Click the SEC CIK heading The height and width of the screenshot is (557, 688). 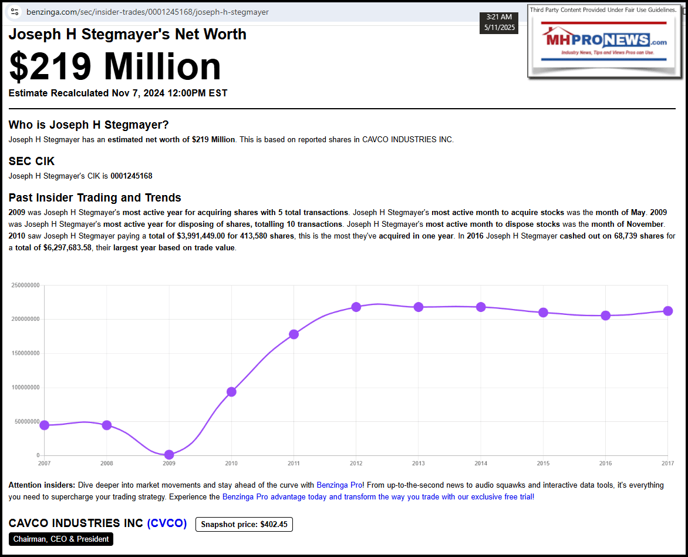32,161
